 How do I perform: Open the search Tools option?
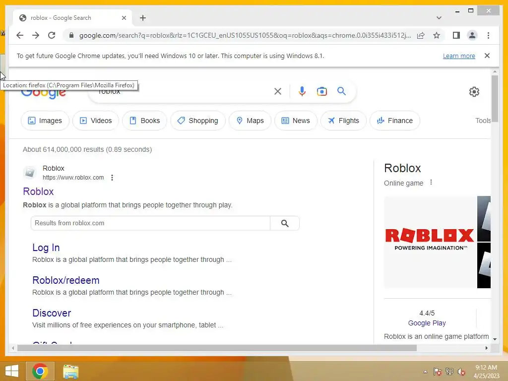point(483,121)
